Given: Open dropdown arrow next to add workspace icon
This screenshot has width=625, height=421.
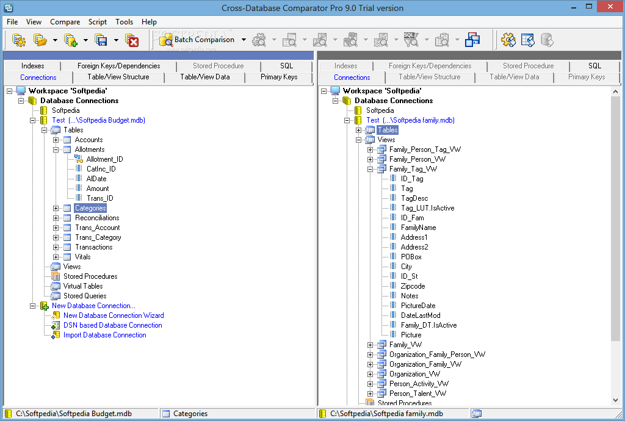Looking at the screenshot, I should coord(85,40).
